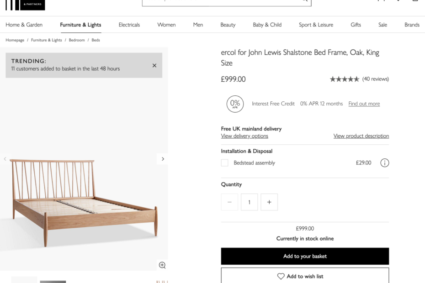View delivery options link
This screenshot has width=425, height=283.
[244, 136]
